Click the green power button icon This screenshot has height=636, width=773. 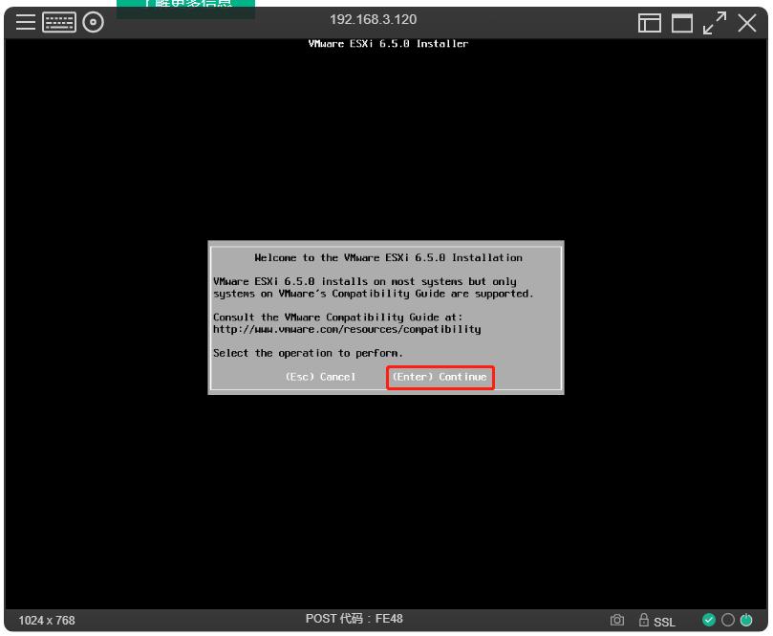[746, 620]
